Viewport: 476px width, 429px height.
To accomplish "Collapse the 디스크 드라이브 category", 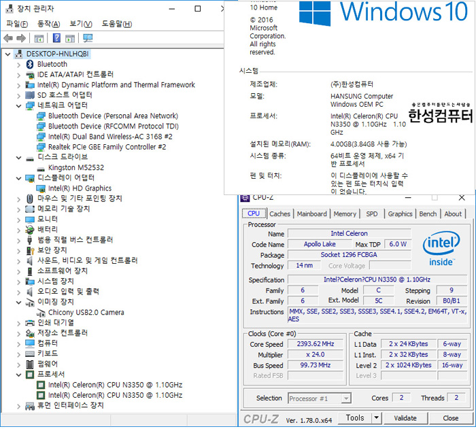I will (x=19, y=158).
